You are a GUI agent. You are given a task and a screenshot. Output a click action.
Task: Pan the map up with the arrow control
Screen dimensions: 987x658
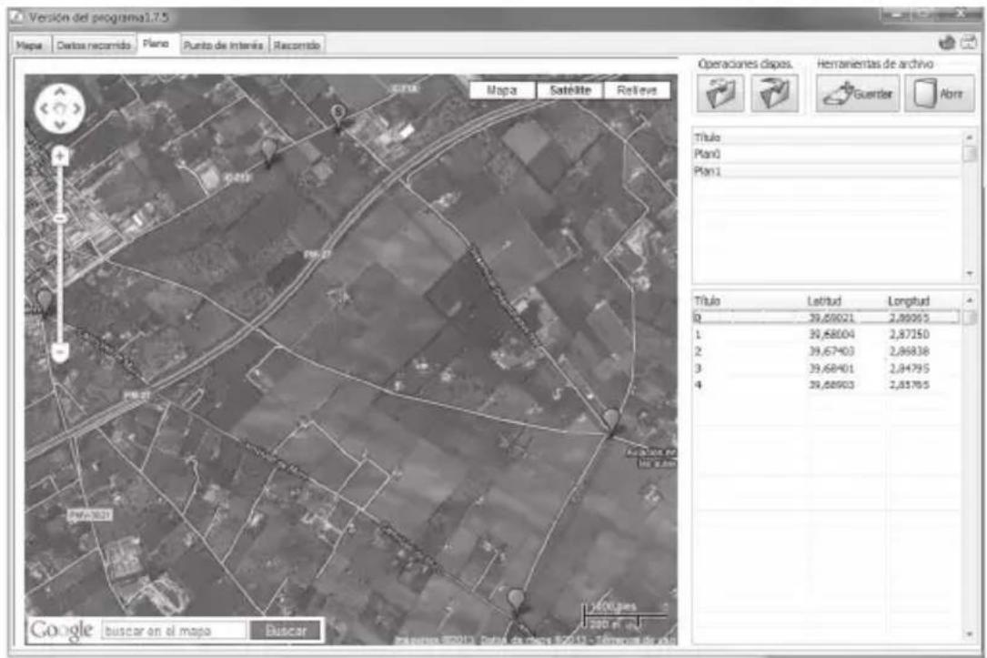pyautogui.click(x=60, y=93)
